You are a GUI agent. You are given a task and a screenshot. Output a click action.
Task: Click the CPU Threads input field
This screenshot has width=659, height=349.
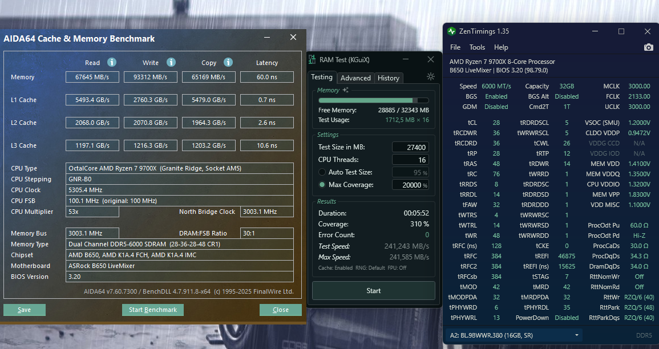(x=410, y=160)
